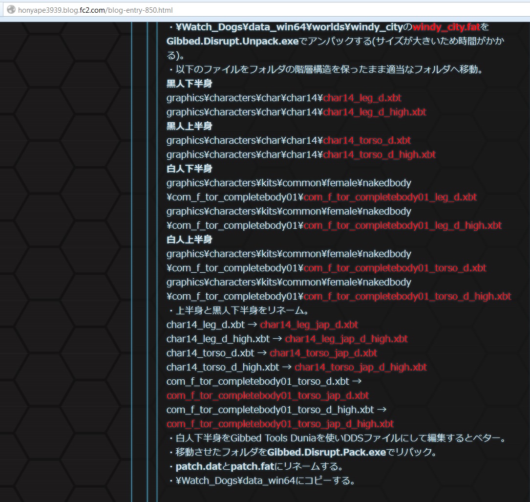Click the 白人下半身 heading

[189, 169]
